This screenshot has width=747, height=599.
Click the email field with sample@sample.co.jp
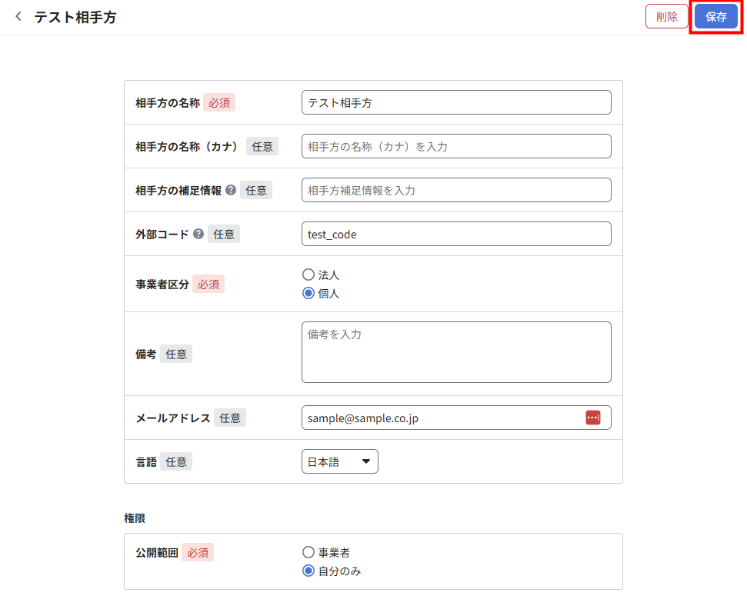(439, 418)
